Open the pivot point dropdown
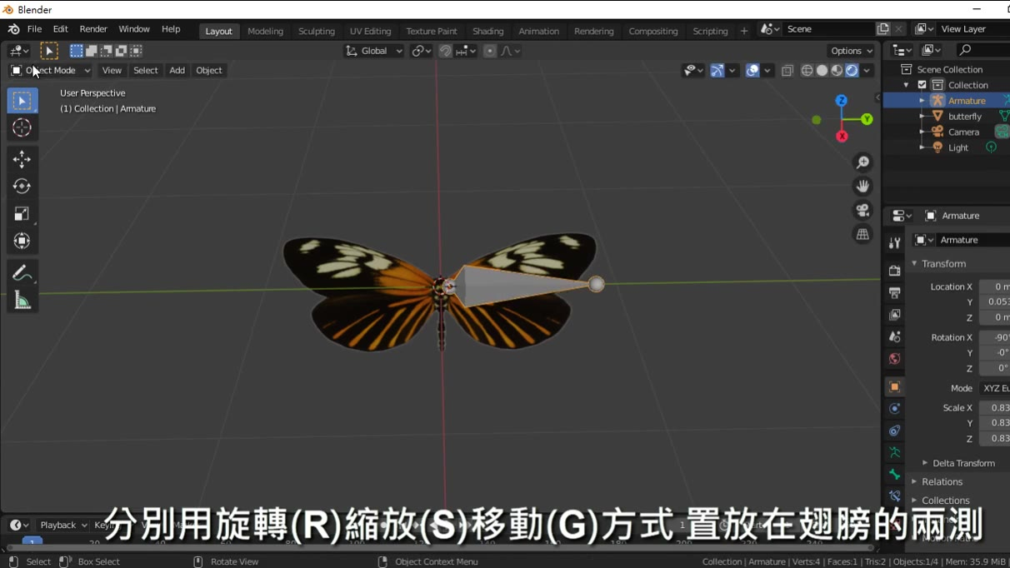The width and height of the screenshot is (1010, 568). click(421, 51)
